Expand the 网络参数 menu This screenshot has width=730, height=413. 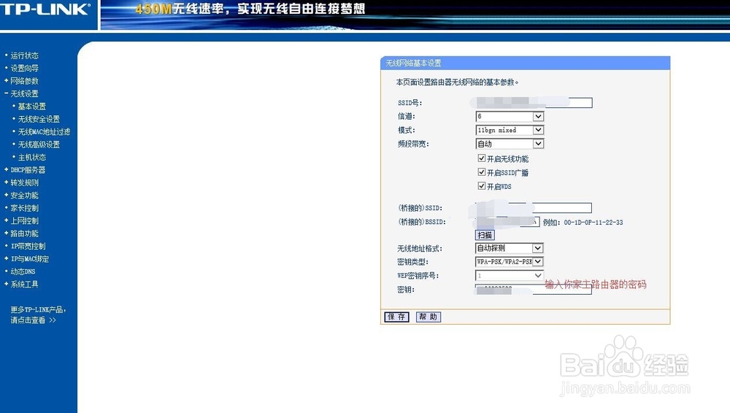point(24,80)
